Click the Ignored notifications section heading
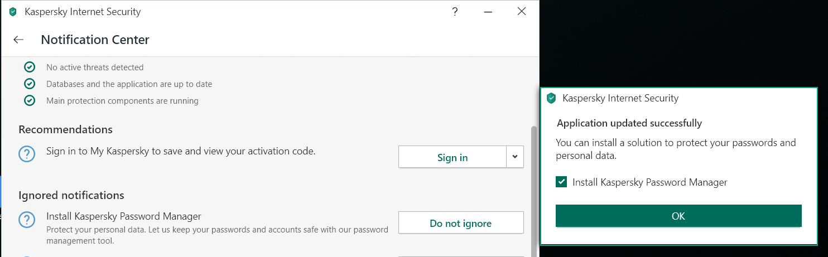The width and height of the screenshot is (828, 257). click(71, 195)
